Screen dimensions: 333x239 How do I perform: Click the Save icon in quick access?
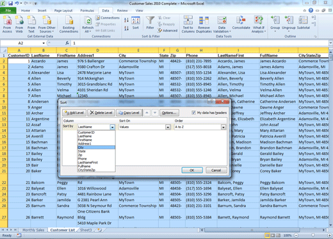click(10, 3)
